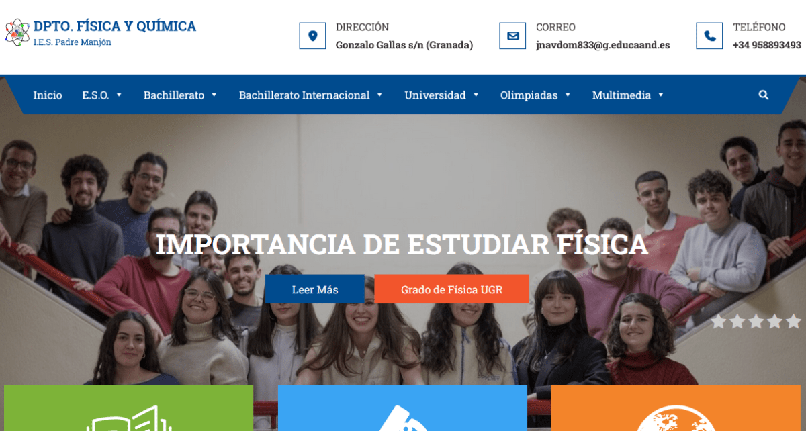Viewport: 806px width, 431px height.
Task: Expand the E.S.O. dropdown menu
Action: pos(102,95)
